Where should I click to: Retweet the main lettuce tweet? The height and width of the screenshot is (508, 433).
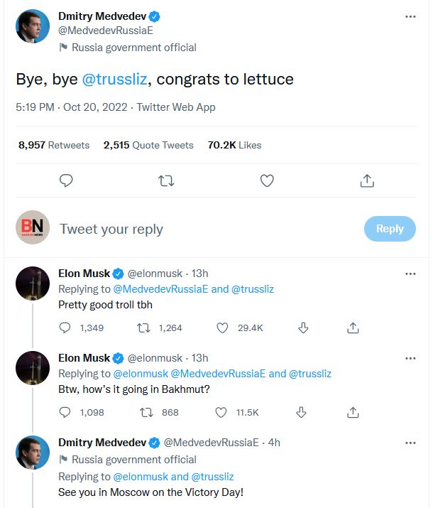pyautogui.click(x=166, y=180)
